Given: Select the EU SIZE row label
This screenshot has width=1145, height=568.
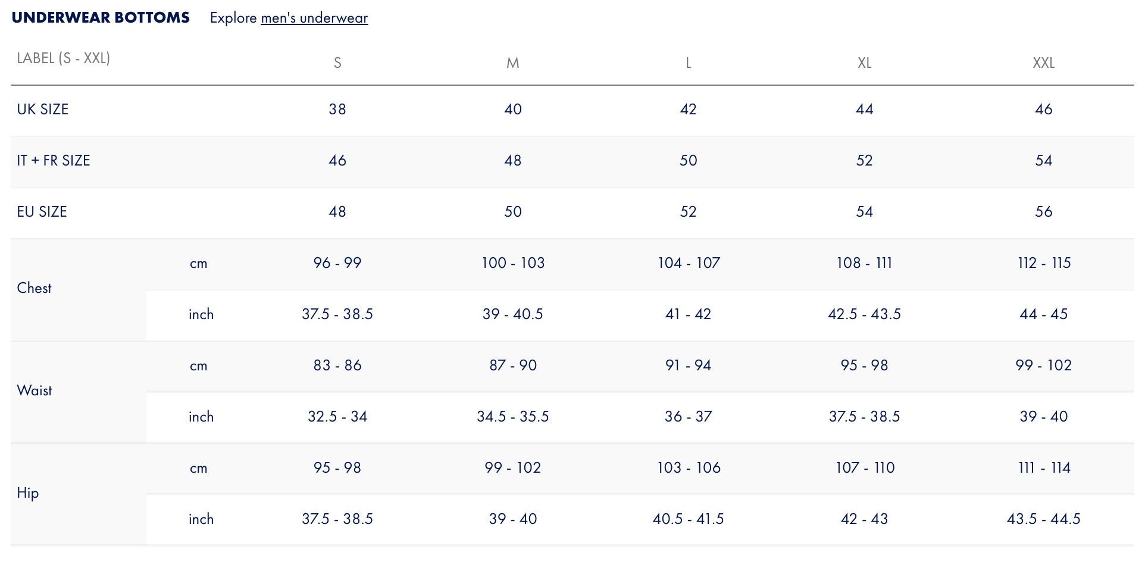Looking at the screenshot, I should click(x=42, y=212).
